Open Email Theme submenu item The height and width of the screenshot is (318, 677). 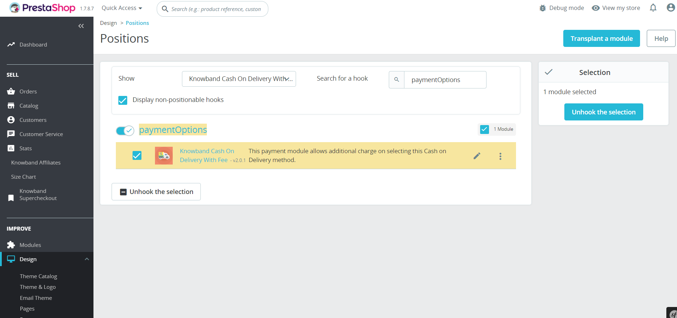36,298
